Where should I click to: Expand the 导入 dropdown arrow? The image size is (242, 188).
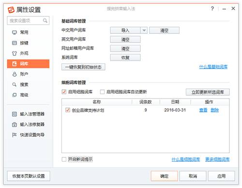144,30
